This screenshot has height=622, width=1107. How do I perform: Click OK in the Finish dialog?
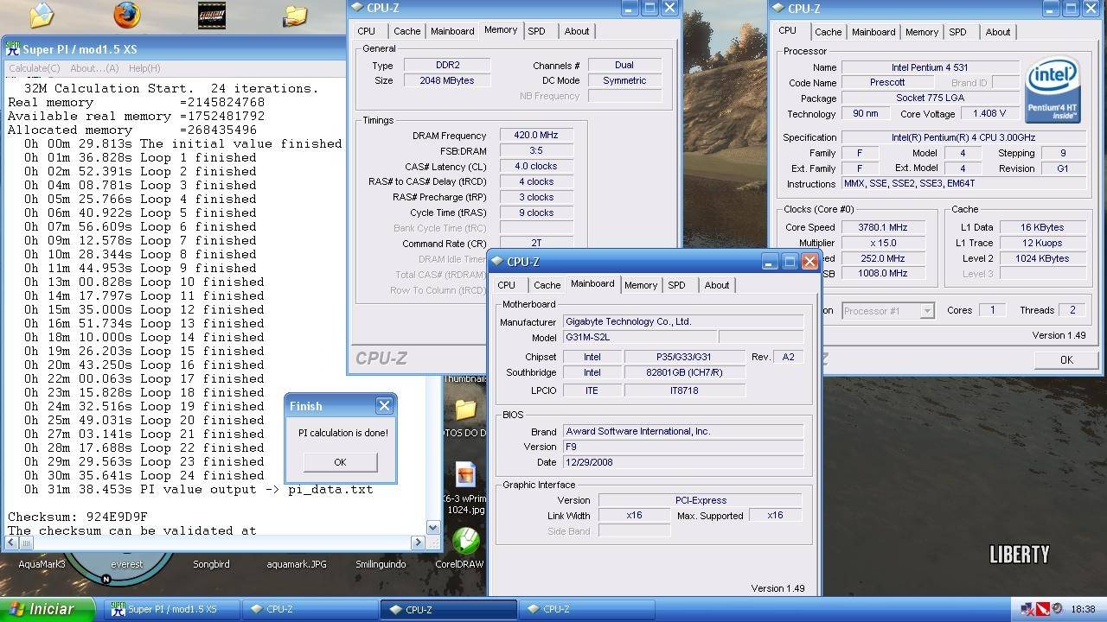340,462
